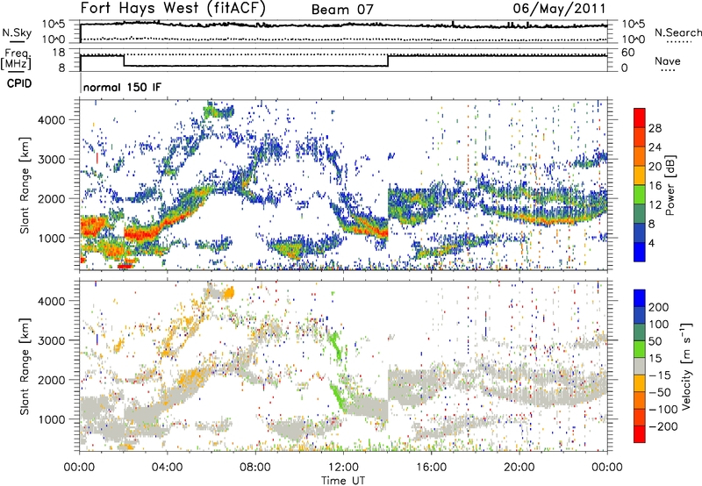The width and height of the screenshot is (702, 486).
Task: Click the '16:00' time tick label
Action: [x=431, y=468]
